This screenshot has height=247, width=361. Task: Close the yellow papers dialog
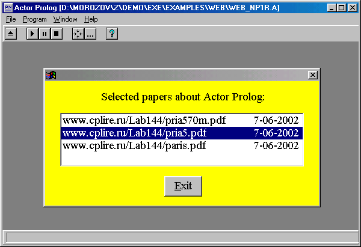(313, 75)
